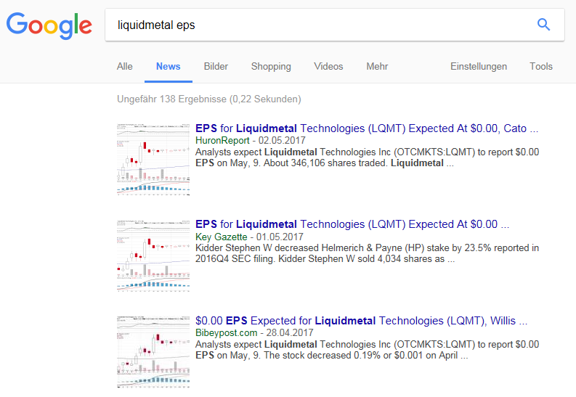Click the search box containing 'liquidmetal eps'
Image resolution: width=576 pixels, height=397 pixels.
[320, 25]
